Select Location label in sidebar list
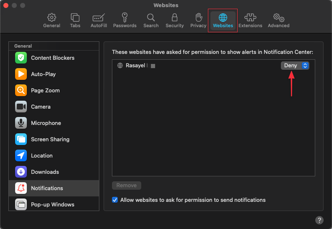The image size is (332, 229). click(42, 156)
